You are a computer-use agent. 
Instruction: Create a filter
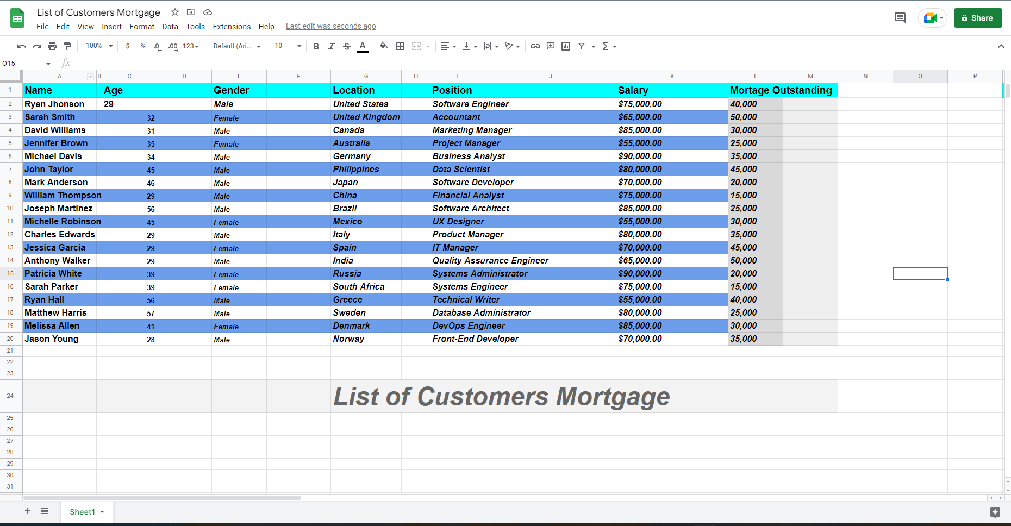pos(582,46)
